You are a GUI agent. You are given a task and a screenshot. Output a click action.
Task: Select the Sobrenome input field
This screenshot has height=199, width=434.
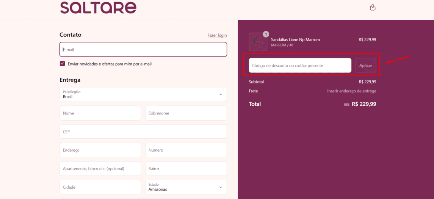coord(186,113)
